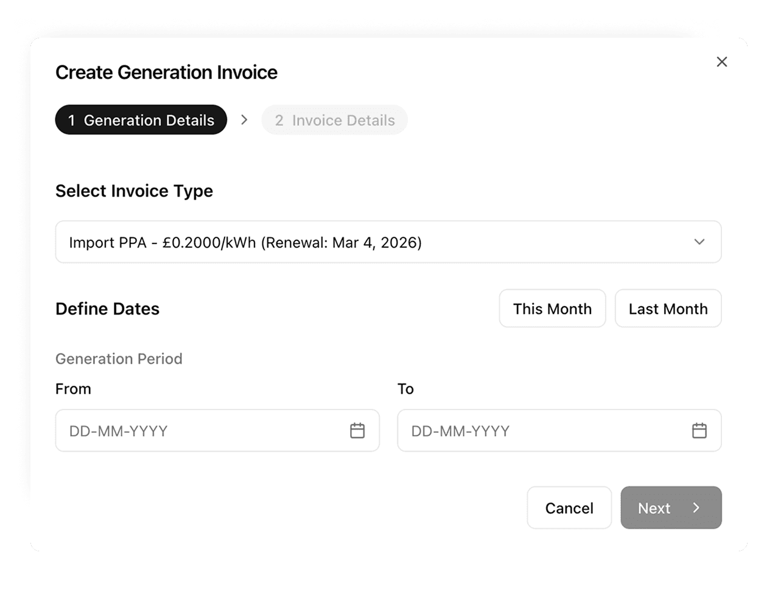This screenshot has width=778, height=589.
Task: Choose the Last Month quick date option
Action: (668, 308)
